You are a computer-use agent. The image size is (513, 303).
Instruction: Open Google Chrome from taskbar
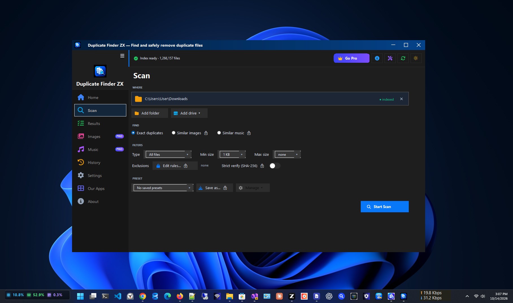click(x=143, y=296)
